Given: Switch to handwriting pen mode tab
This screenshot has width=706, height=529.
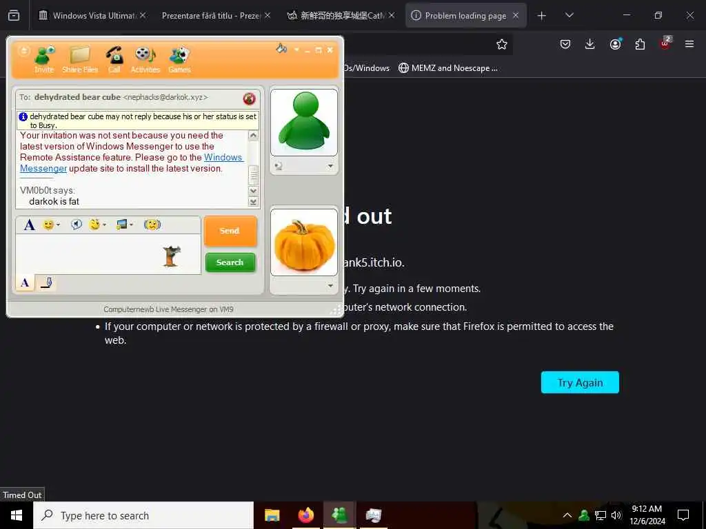Looking at the screenshot, I should 46,282.
